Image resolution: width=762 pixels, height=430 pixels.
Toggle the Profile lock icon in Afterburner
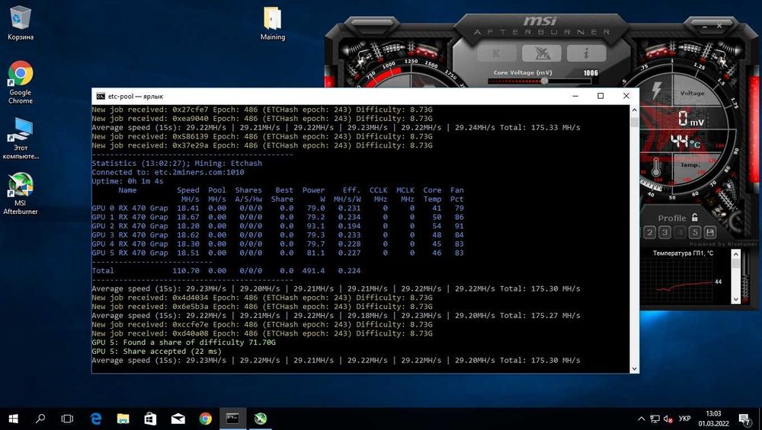click(x=695, y=218)
